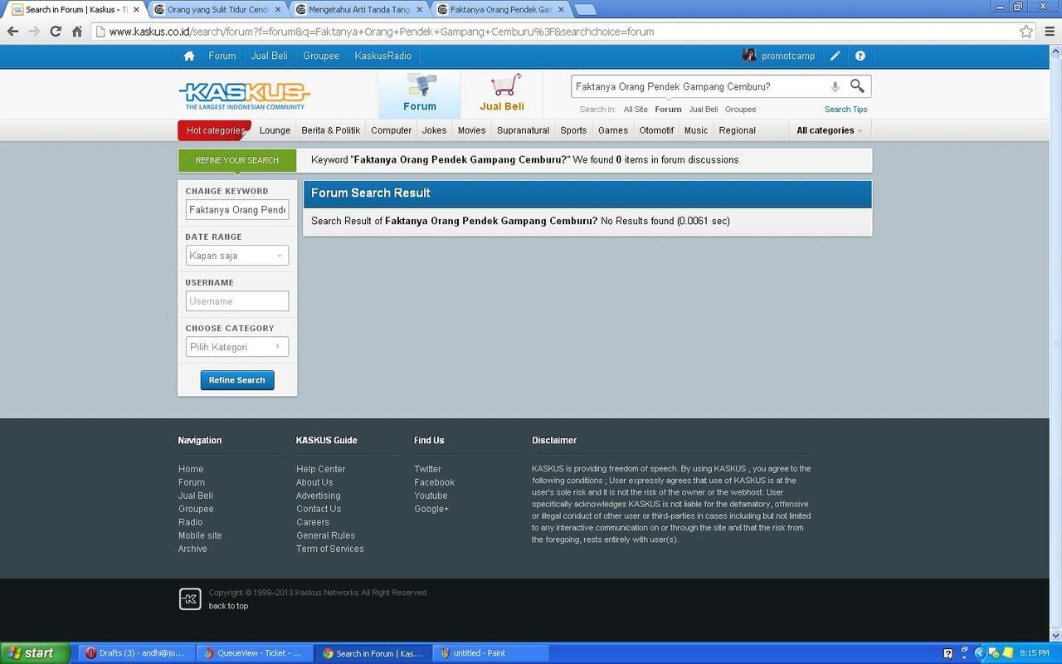
Task: Click the microphone voice search icon
Action: [835, 87]
